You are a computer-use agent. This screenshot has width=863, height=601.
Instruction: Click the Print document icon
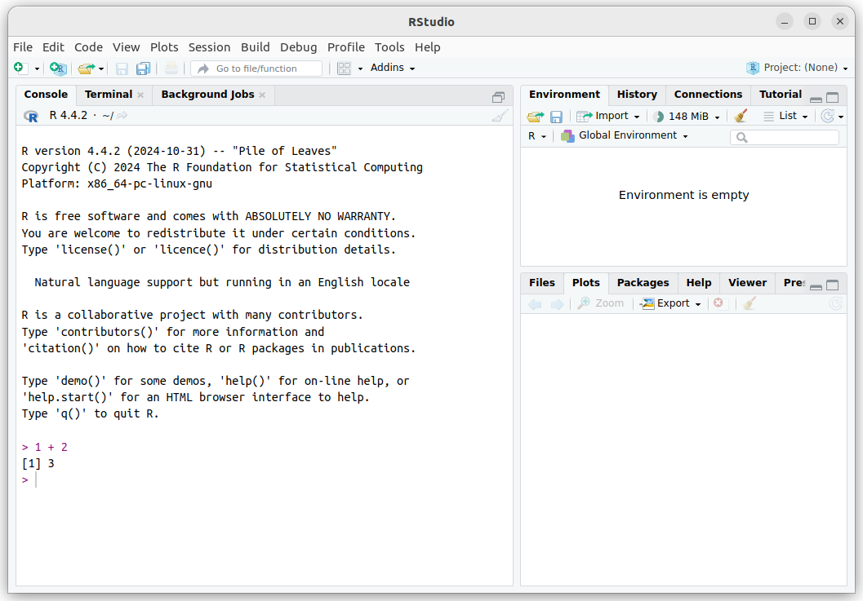point(171,68)
